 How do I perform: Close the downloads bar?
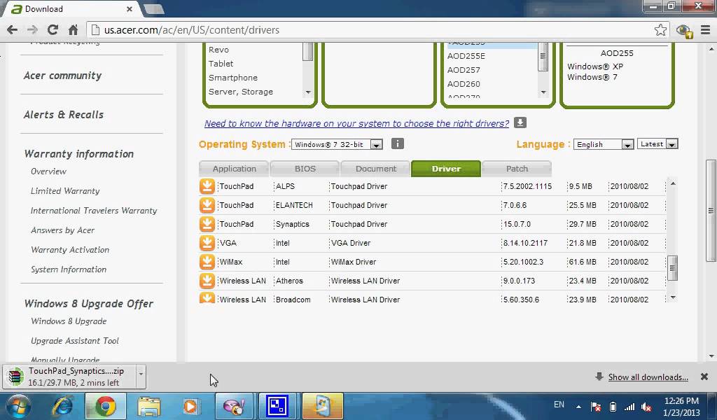tap(704, 377)
